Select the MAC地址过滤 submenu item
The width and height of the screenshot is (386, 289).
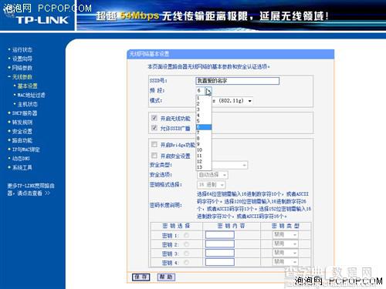click(31, 95)
